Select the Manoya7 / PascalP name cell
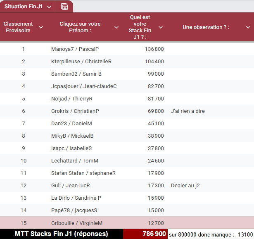 (75, 49)
